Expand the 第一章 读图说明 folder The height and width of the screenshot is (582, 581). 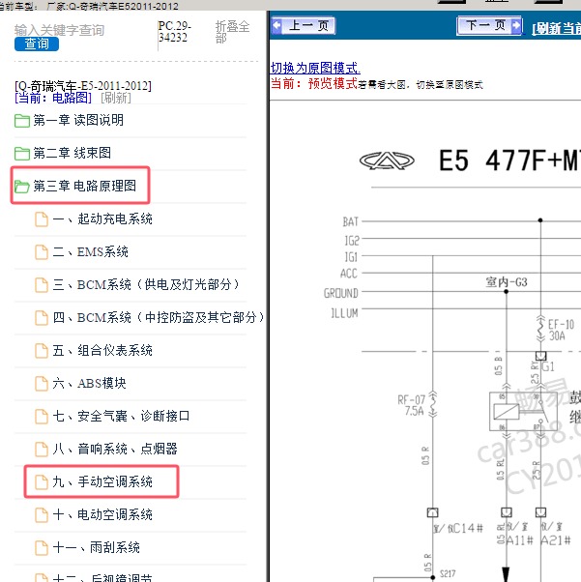click(x=78, y=120)
